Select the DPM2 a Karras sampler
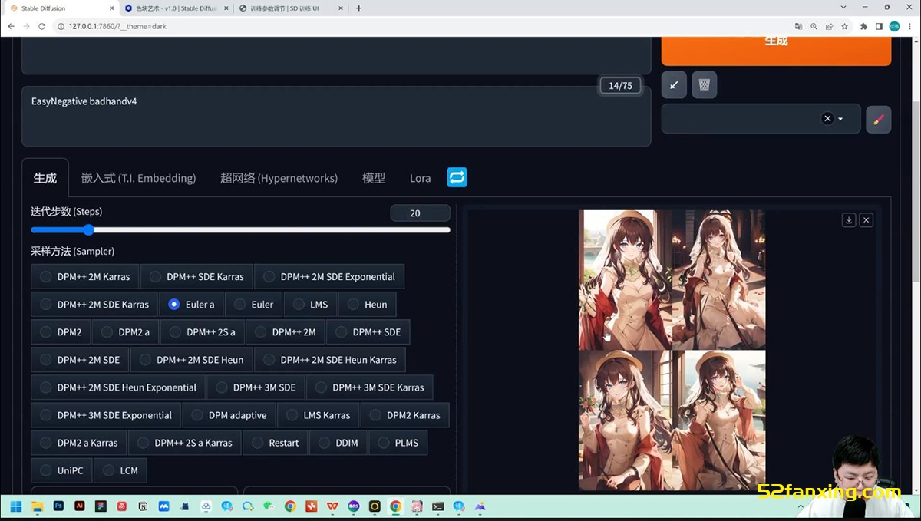Viewport: 921px width, 521px height. coord(79,443)
